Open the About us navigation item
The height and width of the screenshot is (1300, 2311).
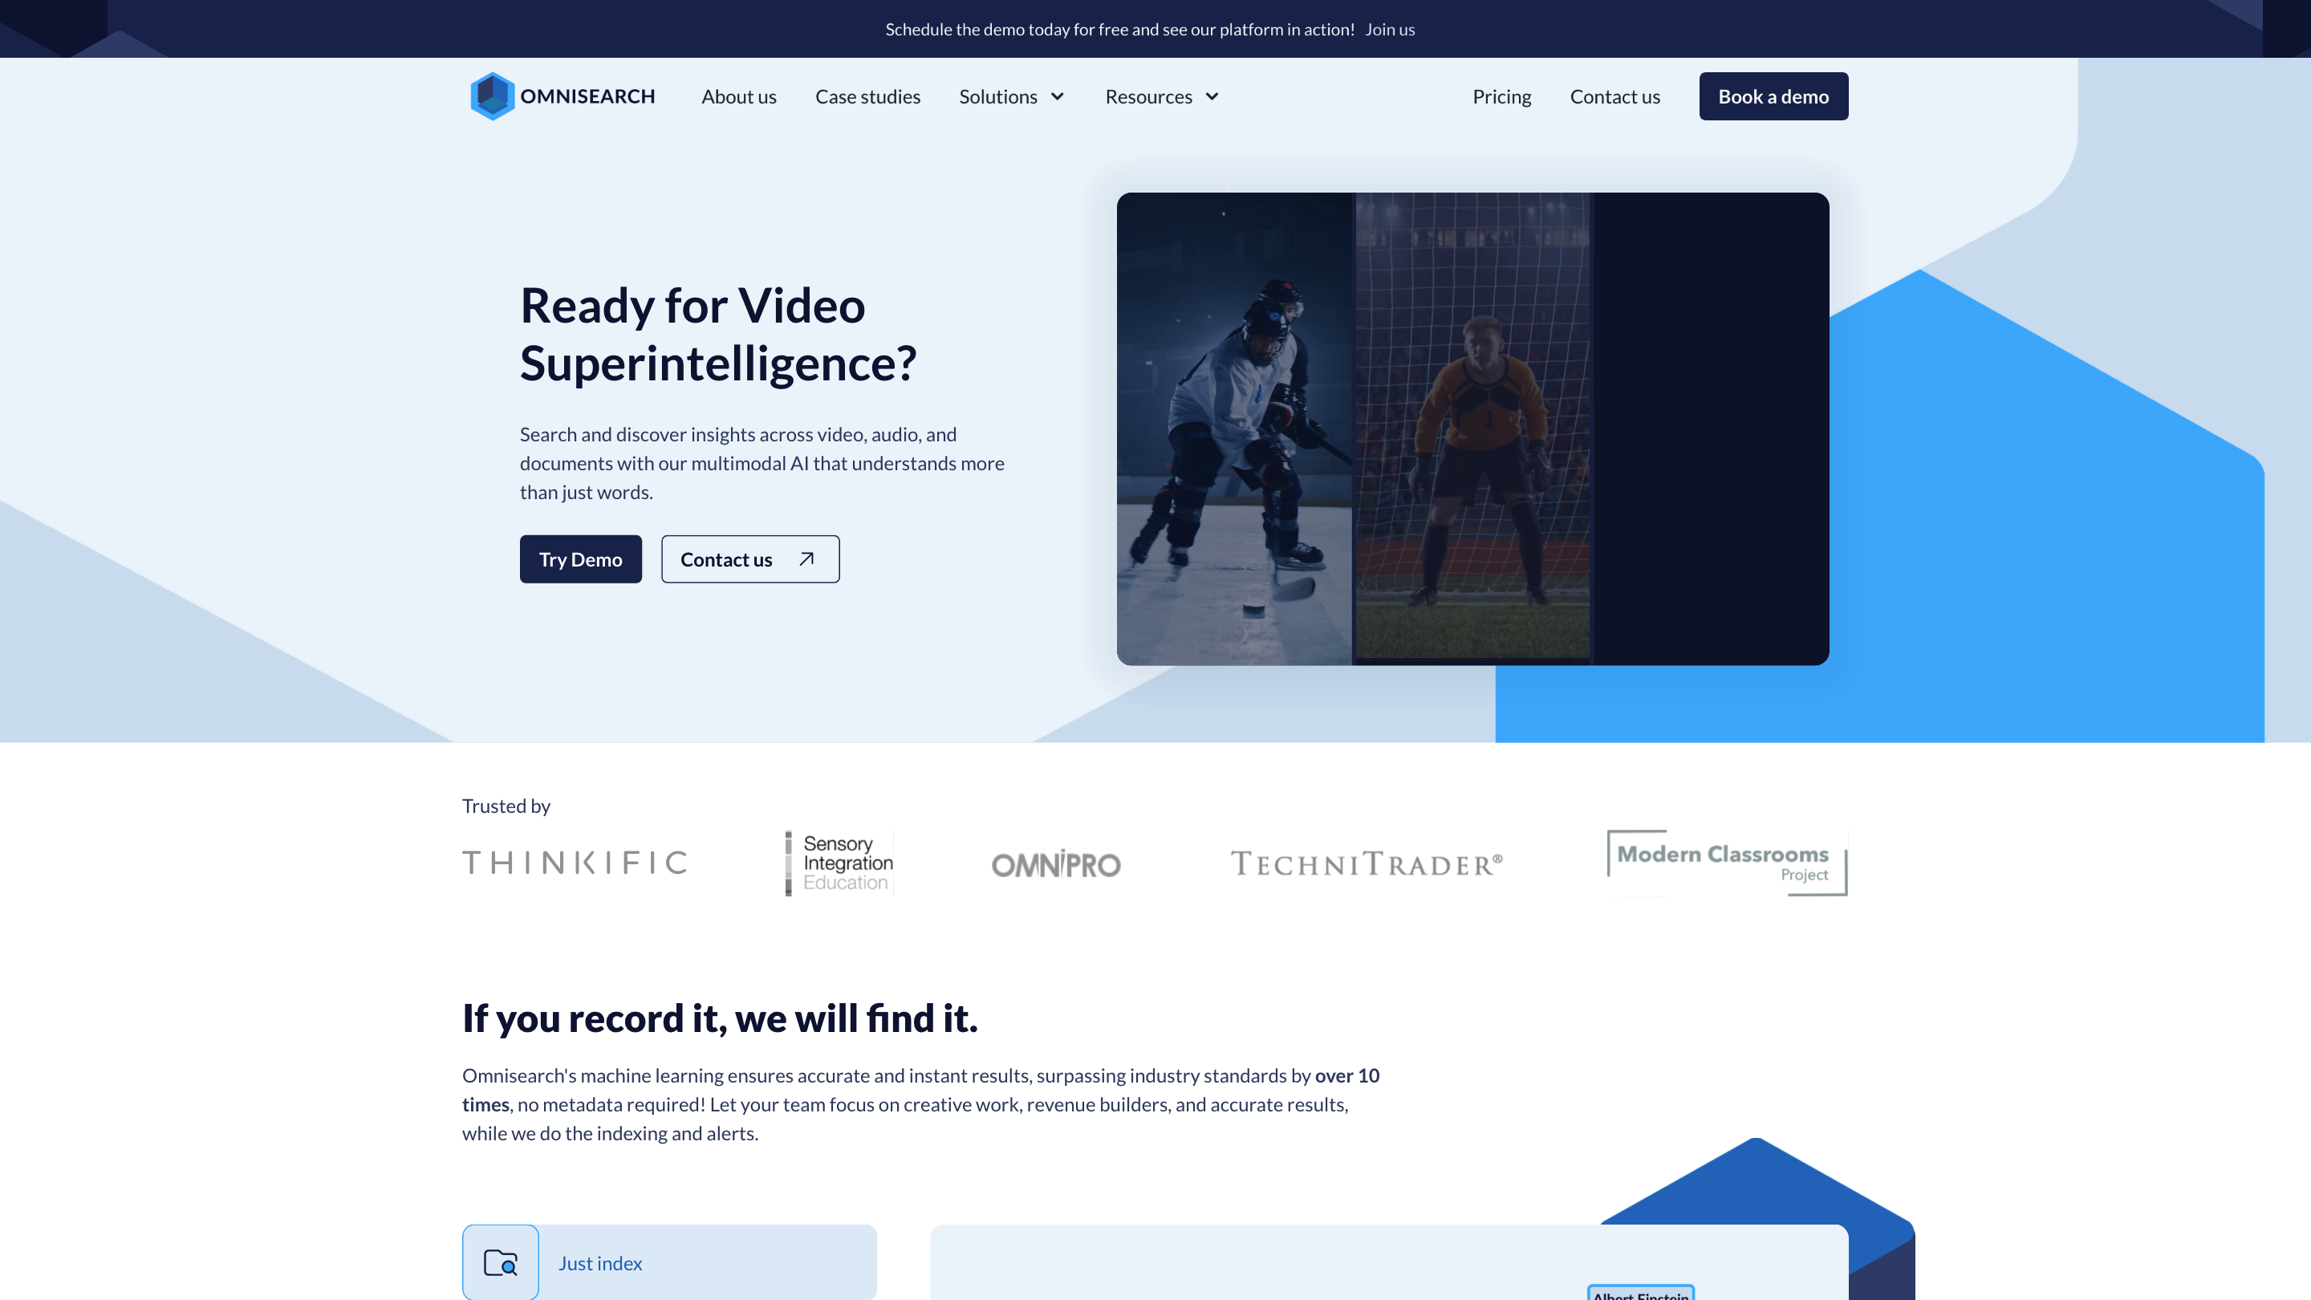coord(738,96)
